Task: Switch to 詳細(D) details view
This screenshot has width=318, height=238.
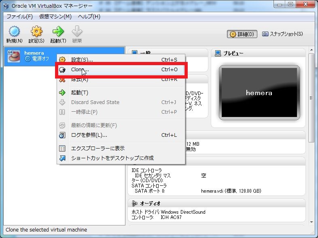Action: 242,34
